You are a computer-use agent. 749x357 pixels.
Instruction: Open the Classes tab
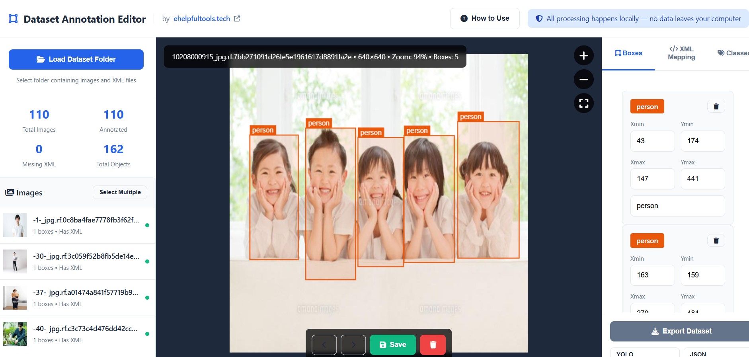[733, 53]
